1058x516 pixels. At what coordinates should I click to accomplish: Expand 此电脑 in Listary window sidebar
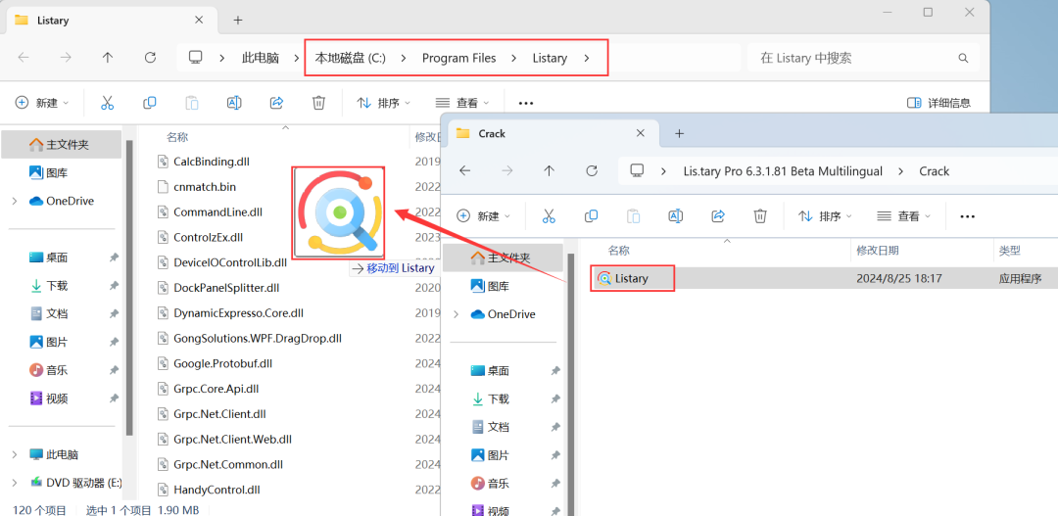(15, 454)
